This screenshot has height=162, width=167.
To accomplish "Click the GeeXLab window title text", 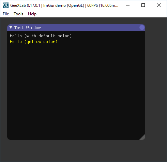I will coord(64,5).
